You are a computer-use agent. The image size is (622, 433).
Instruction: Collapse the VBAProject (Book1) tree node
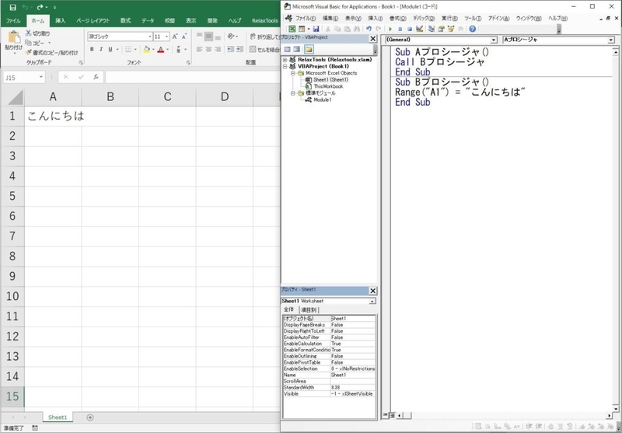[x=285, y=66]
